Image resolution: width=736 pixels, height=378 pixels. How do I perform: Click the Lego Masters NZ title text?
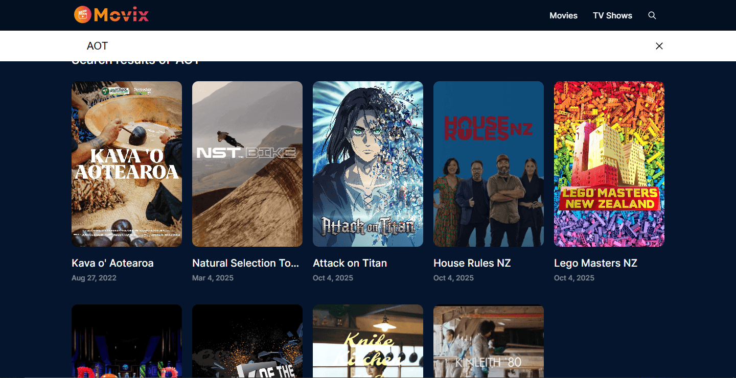pyautogui.click(x=595, y=263)
